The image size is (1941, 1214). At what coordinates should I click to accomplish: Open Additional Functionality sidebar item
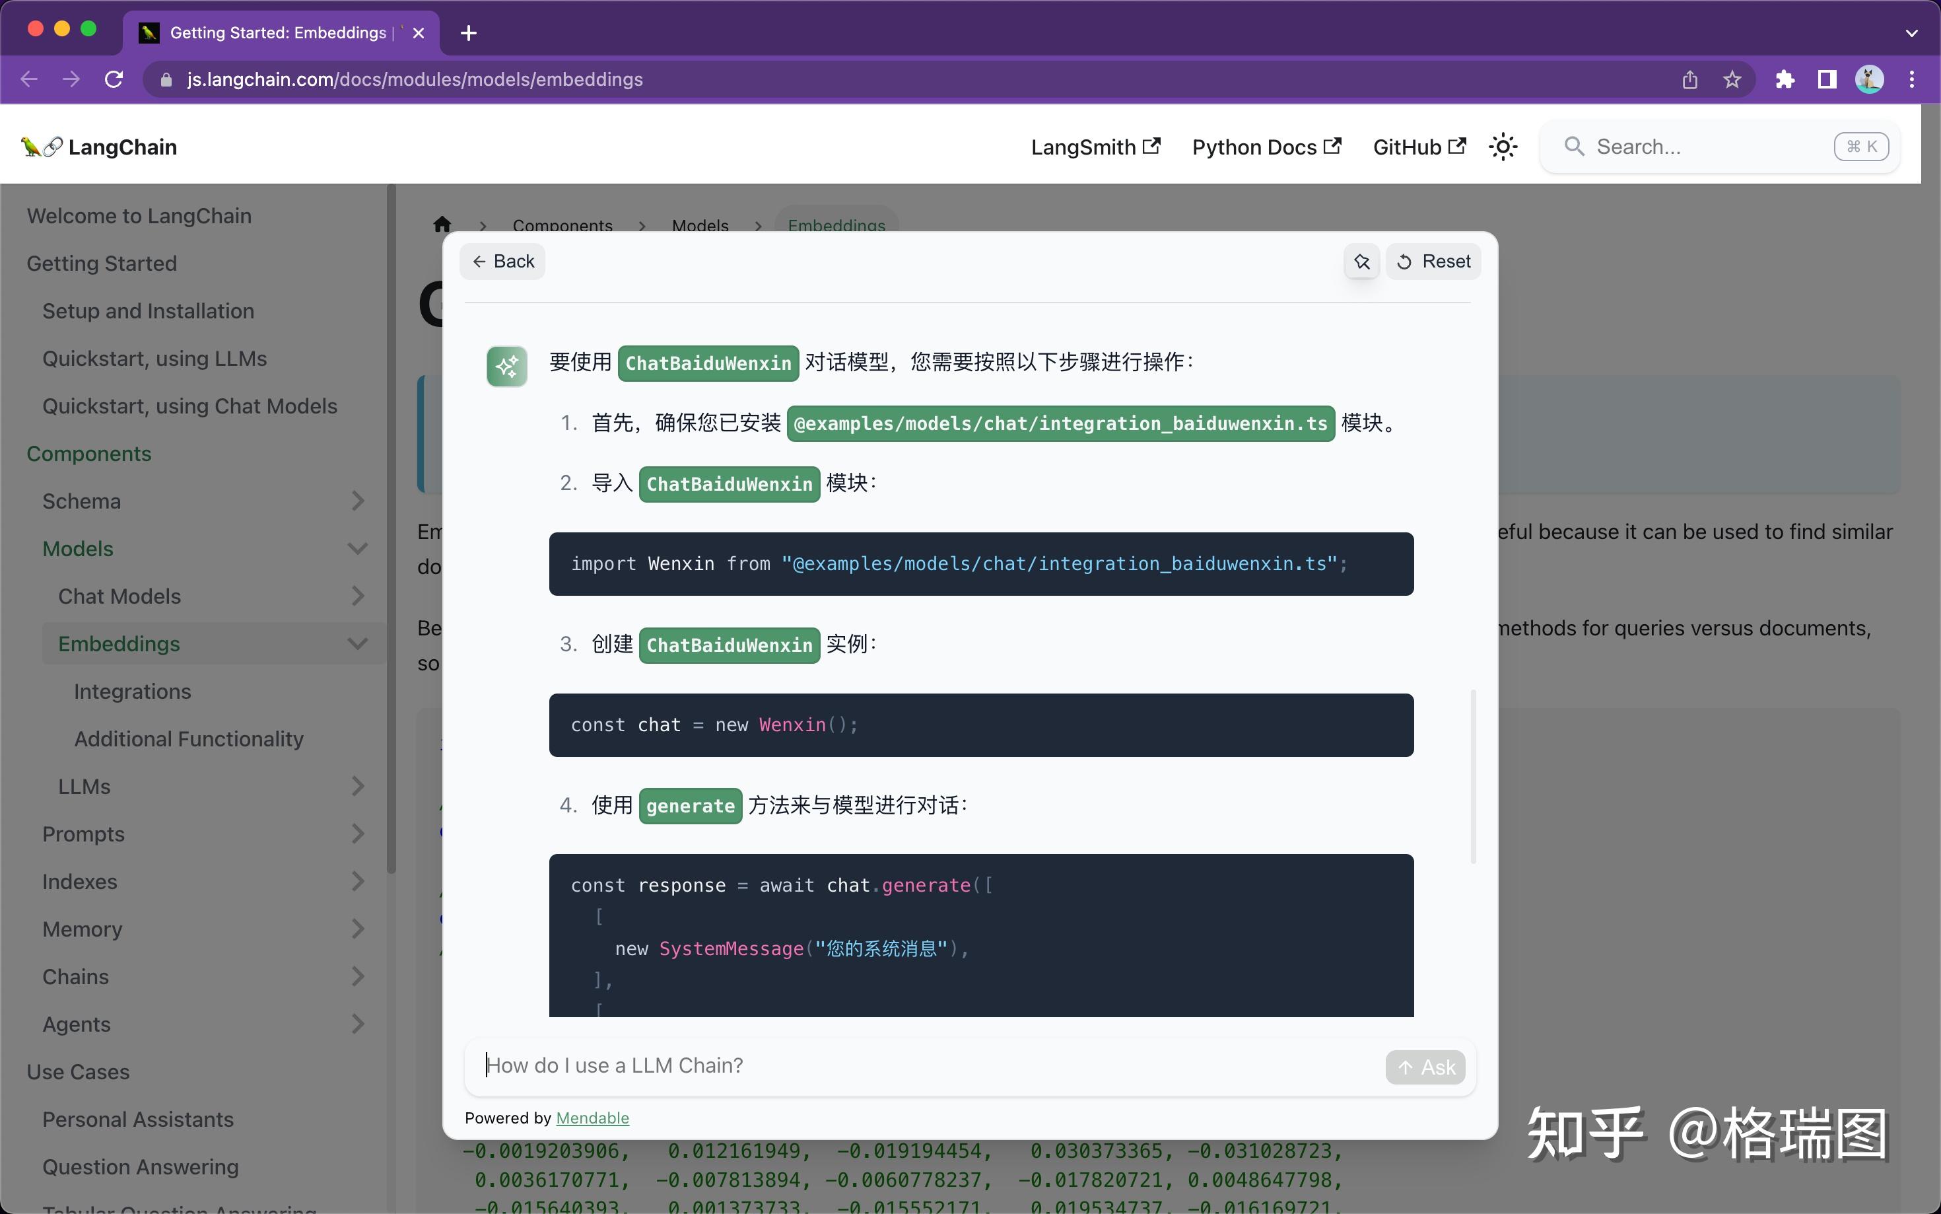(189, 738)
